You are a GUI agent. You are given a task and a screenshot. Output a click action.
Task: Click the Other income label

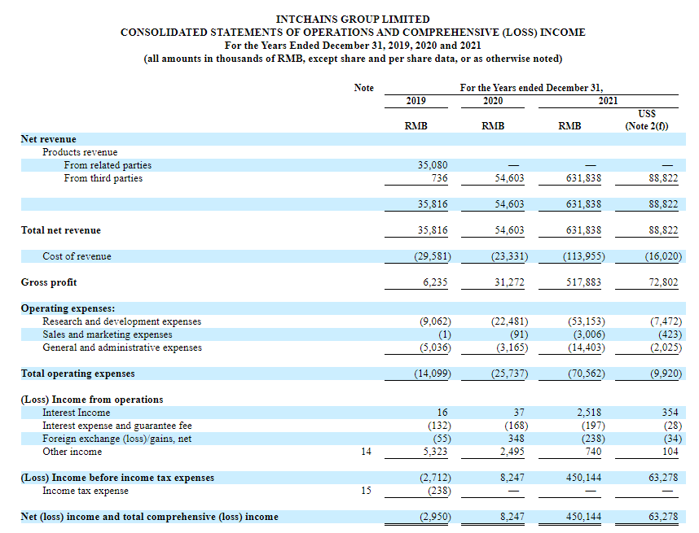click(x=73, y=452)
